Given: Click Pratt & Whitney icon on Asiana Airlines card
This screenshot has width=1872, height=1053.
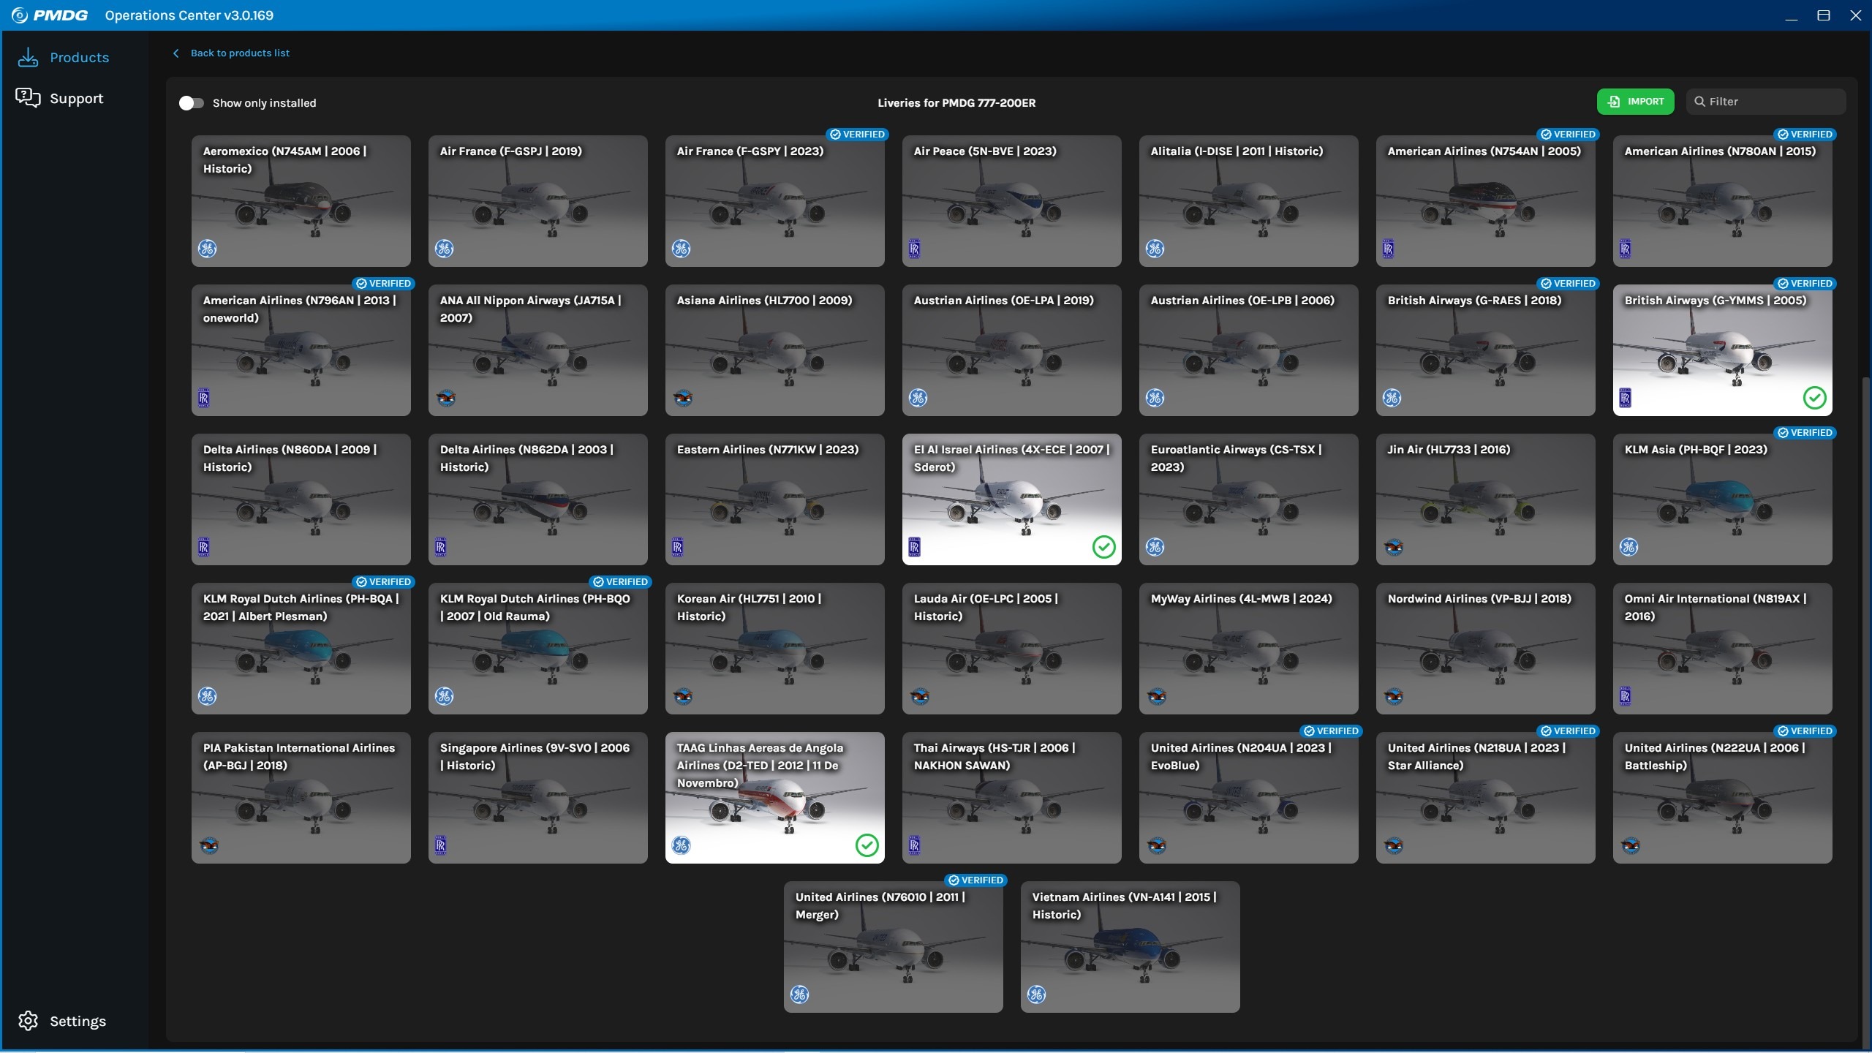Looking at the screenshot, I should pos(683,398).
